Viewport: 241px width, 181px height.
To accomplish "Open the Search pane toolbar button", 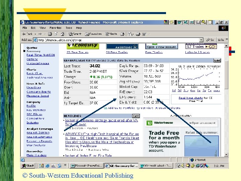I will [75, 34].
